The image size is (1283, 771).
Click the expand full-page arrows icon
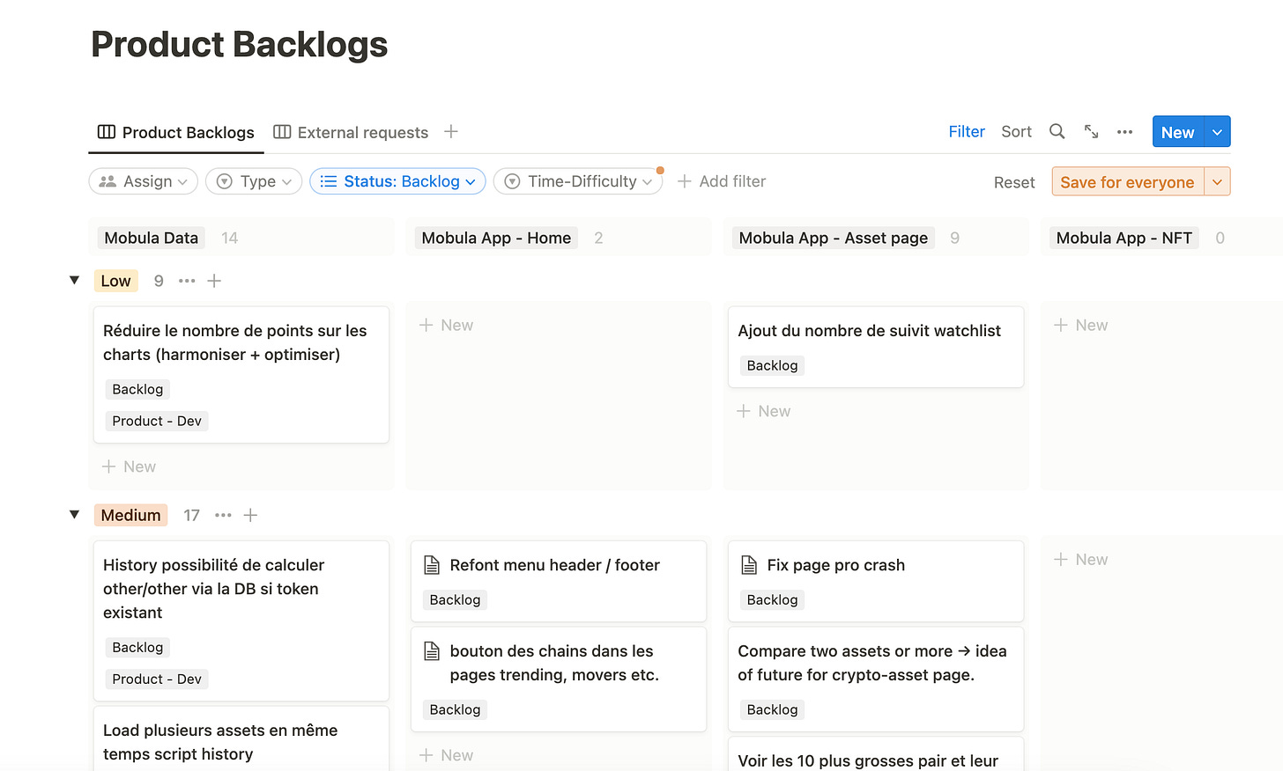(1091, 131)
